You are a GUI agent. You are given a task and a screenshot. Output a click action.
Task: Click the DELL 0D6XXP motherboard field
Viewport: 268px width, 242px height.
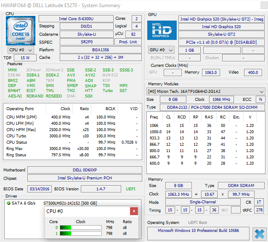85,170
